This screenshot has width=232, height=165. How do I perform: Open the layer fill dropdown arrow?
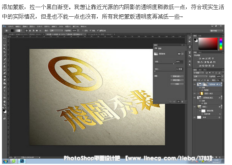222,80
